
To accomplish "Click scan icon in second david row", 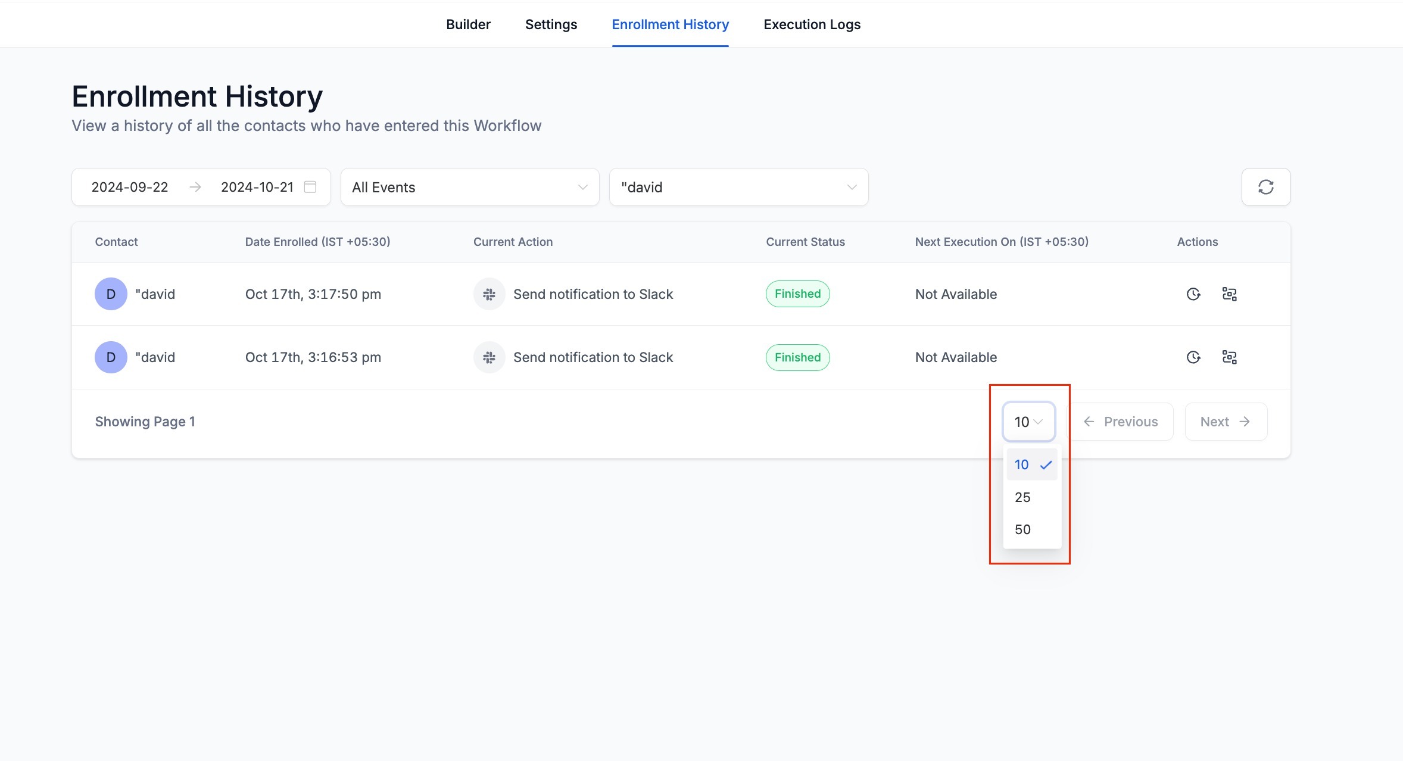I will tap(1229, 357).
